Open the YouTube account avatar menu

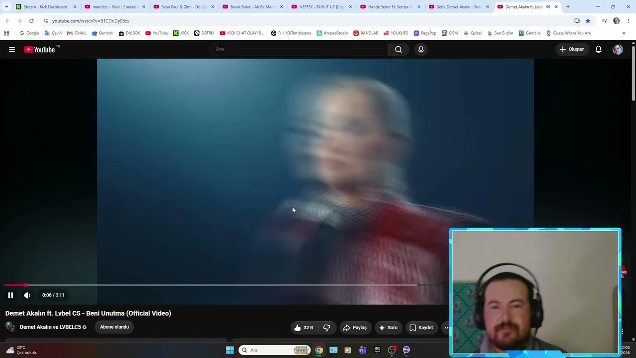pyautogui.click(x=618, y=49)
